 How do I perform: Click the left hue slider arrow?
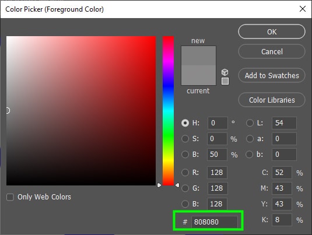(x=159, y=185)
